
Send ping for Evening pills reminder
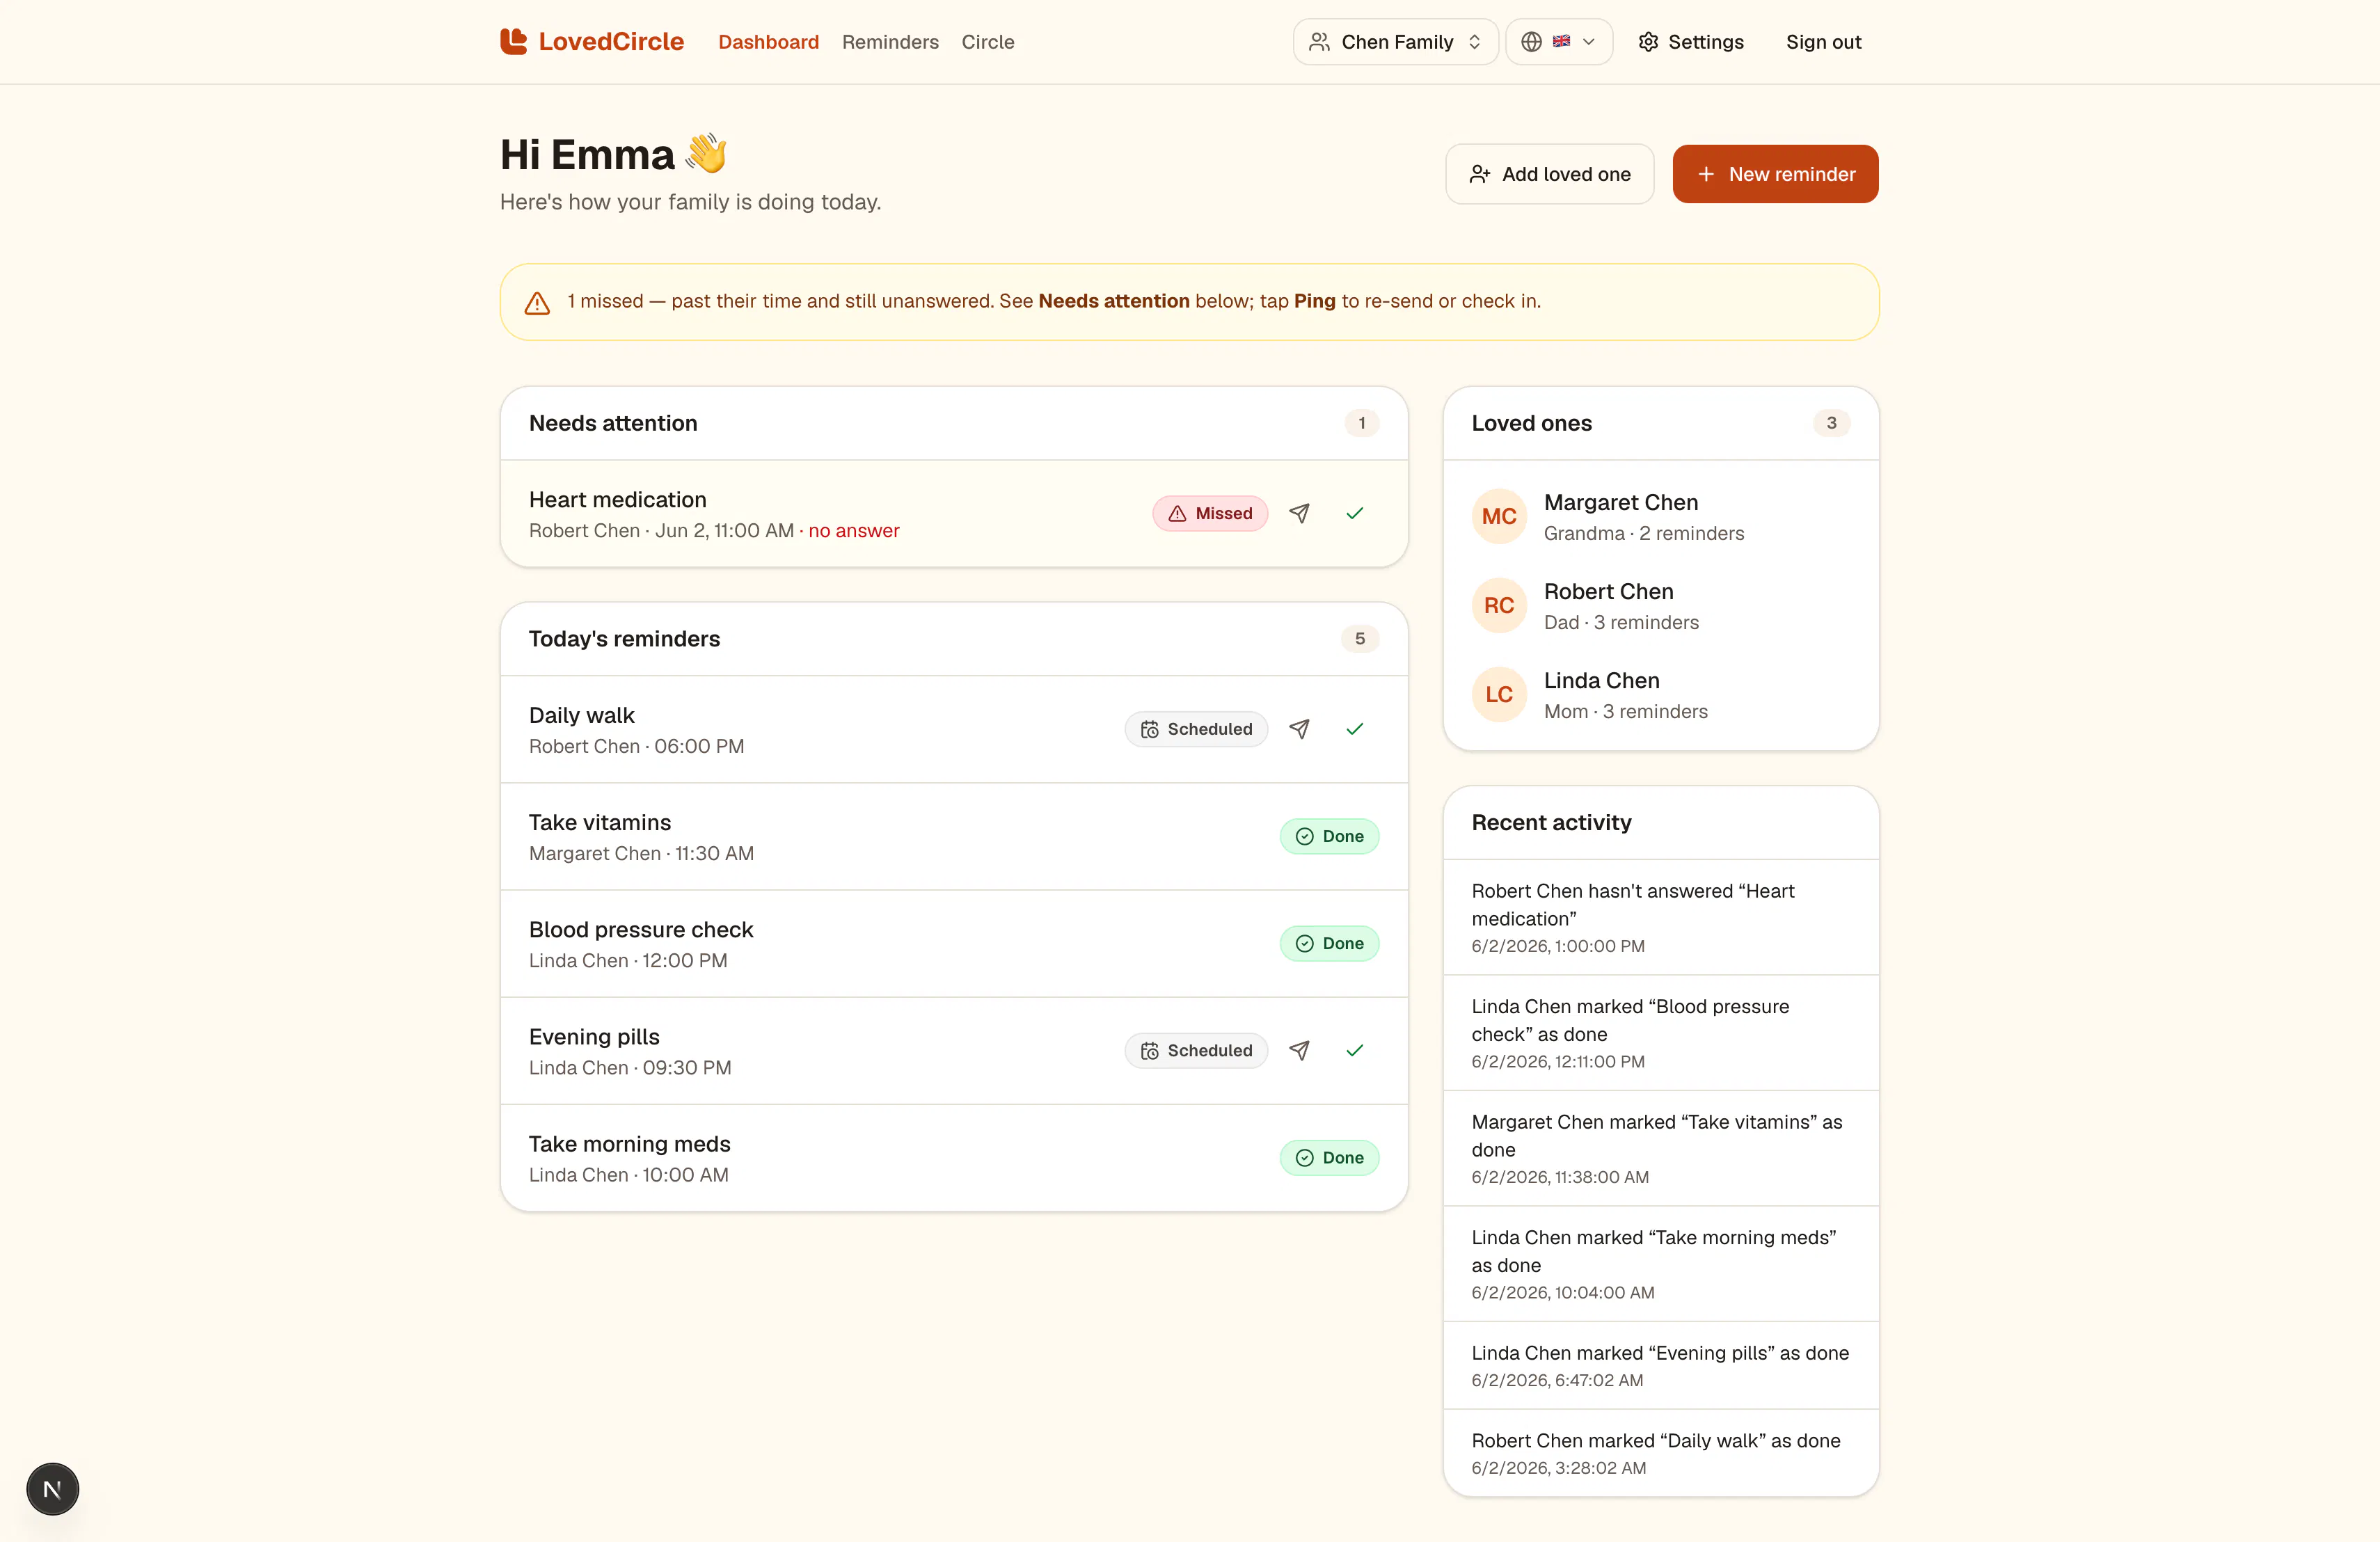[x=1299, y=1050]
